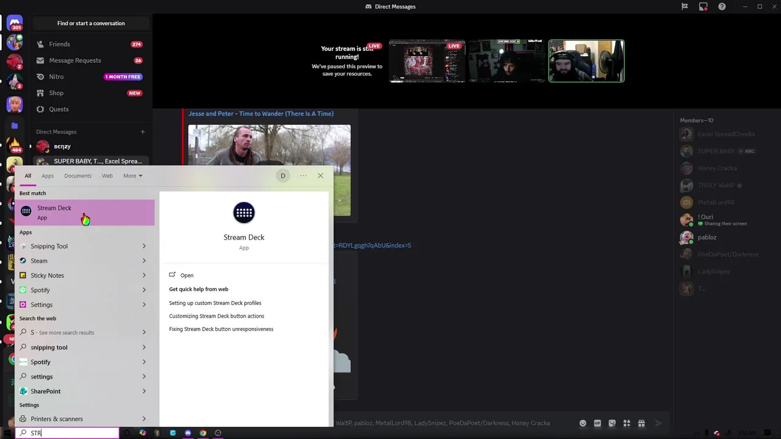Click Discord checkpoint flag icon in title bar
The height and width of the screenshot is (439, 781).
(x=685, y=7)
